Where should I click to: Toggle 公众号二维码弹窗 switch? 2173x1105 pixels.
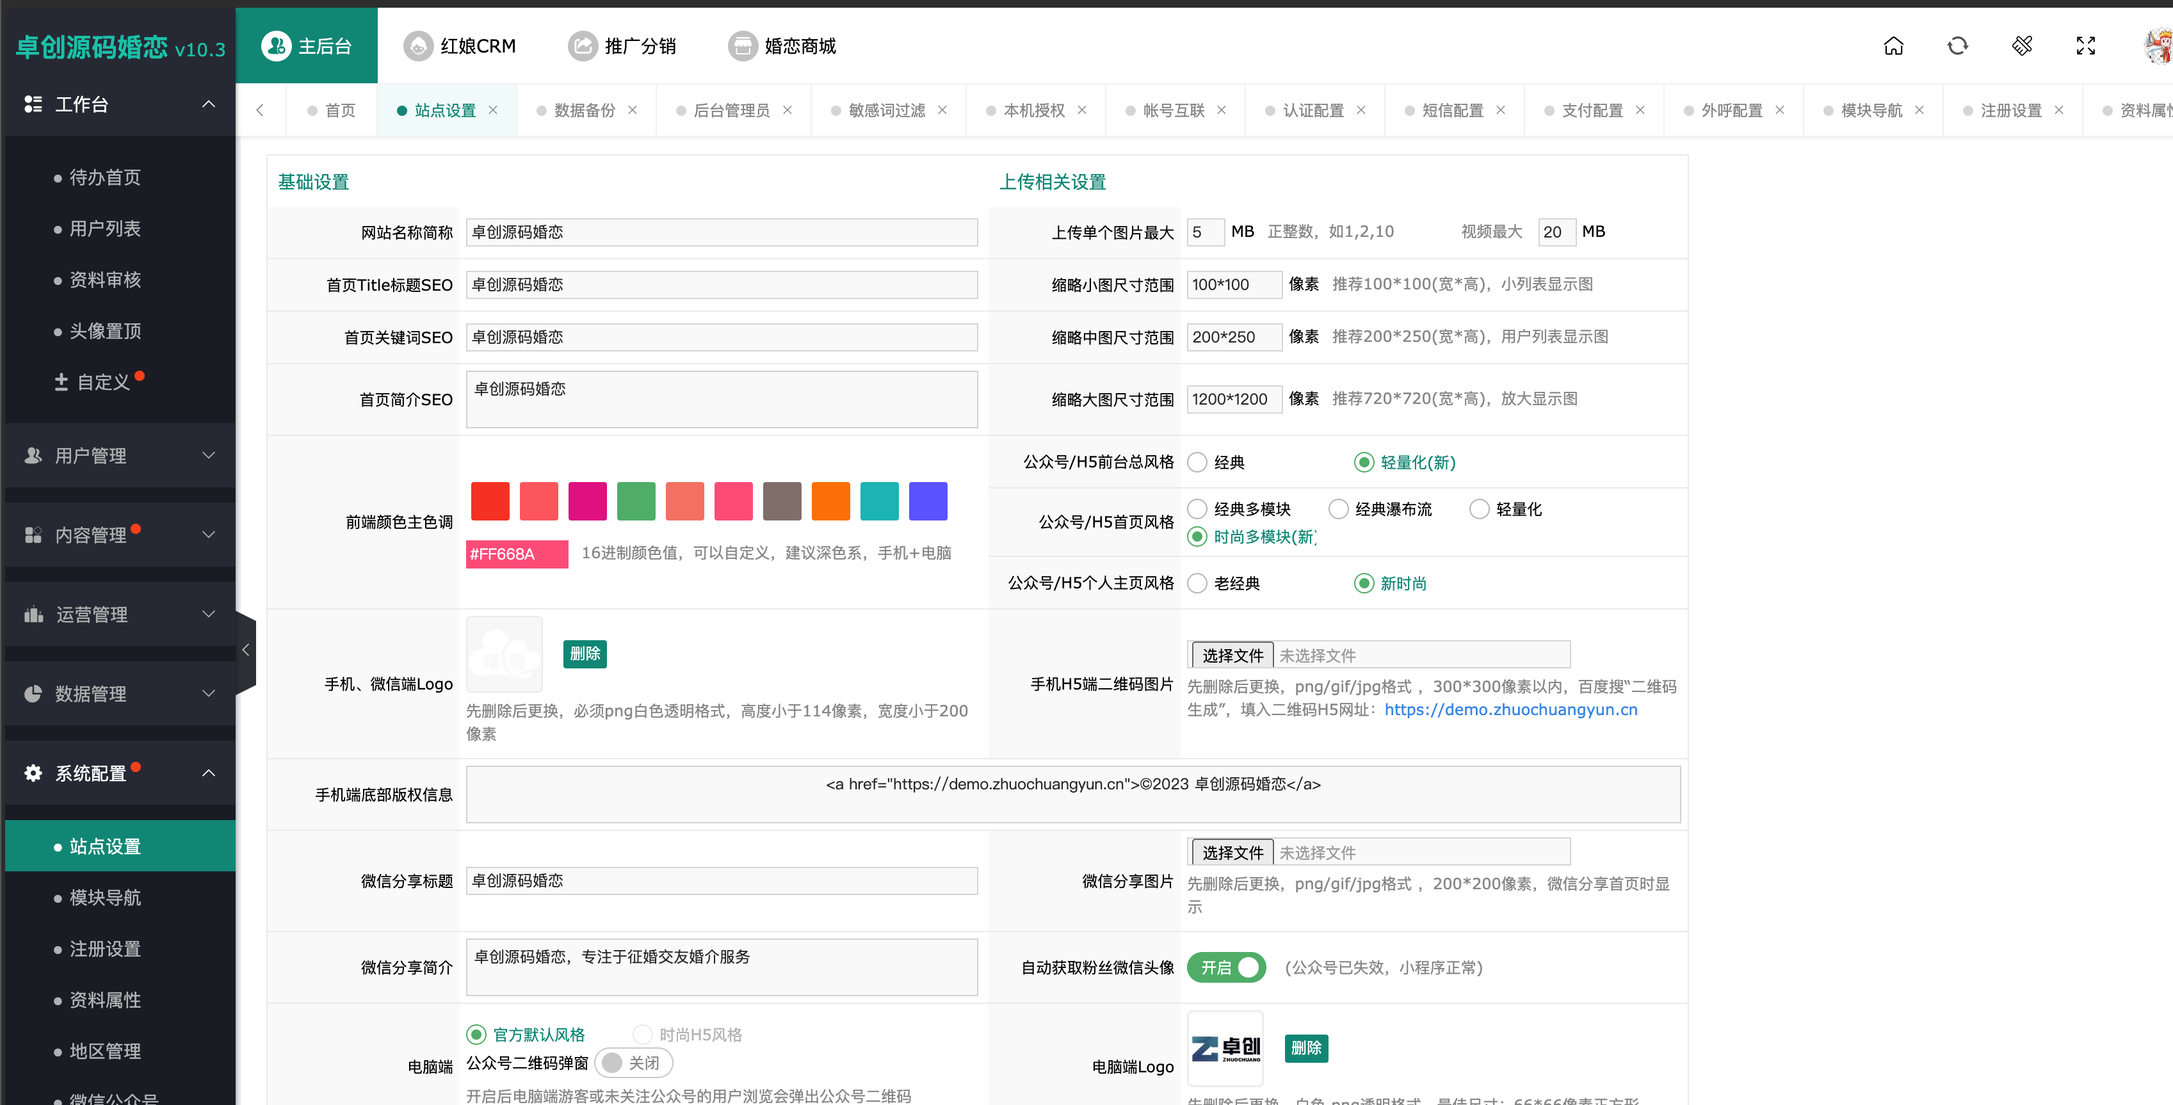(x=633, y=1062)
